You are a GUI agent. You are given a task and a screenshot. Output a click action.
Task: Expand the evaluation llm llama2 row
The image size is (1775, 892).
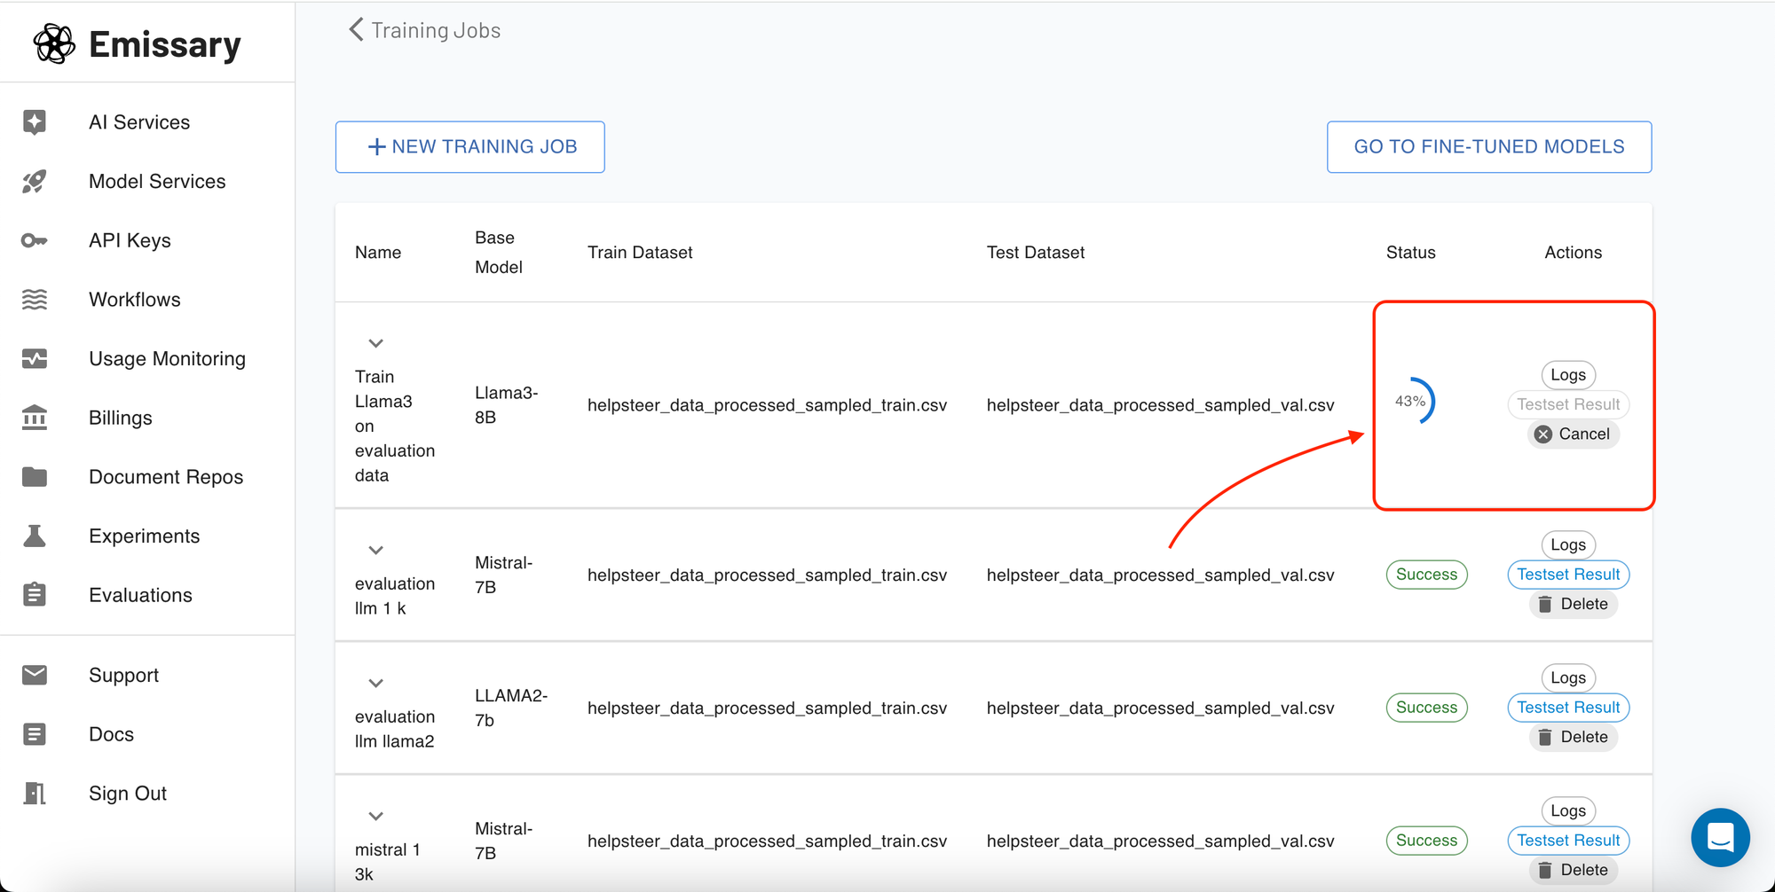click(x=375, y=684)
